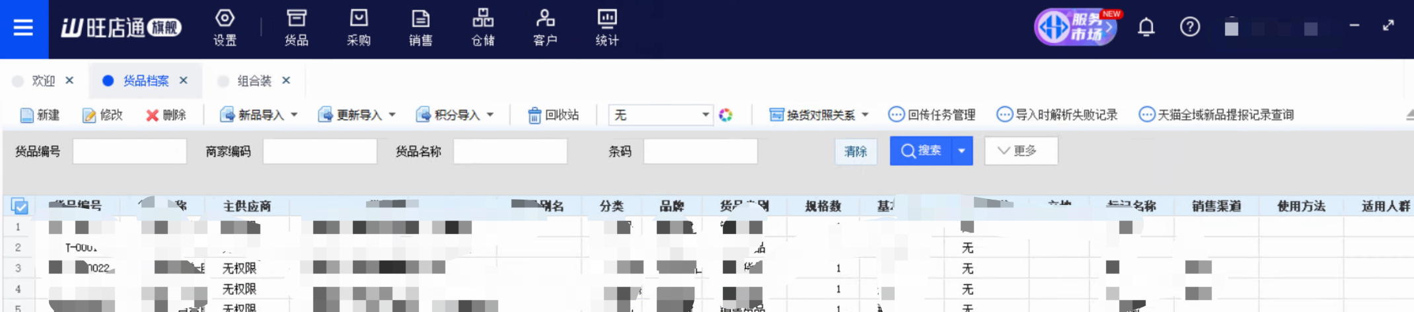Open the 服务市场 service market badge
Image resolution: width=1414 pixels, height=312 pixels.
click(x=1076, y=28)
